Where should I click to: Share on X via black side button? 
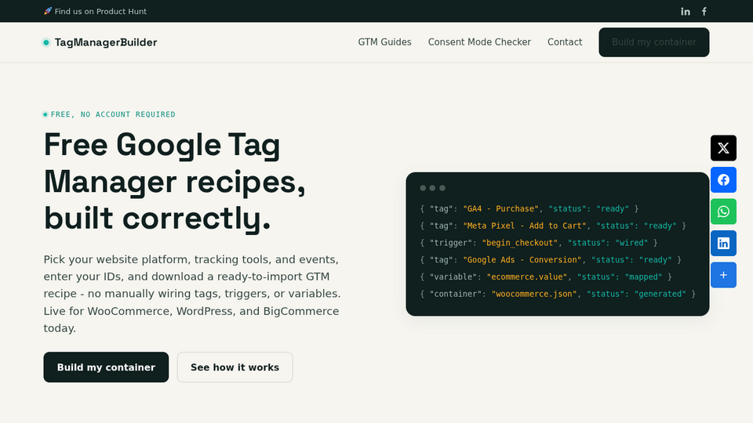723,148
